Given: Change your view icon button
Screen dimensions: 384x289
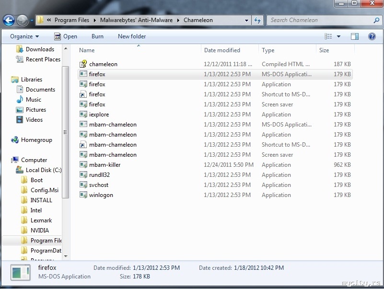Looking at the screenshot, I should pyautogui.click(x=328, y=36).
